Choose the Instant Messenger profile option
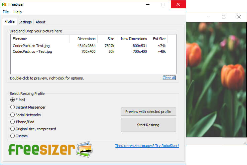 [x=13, y=107]
